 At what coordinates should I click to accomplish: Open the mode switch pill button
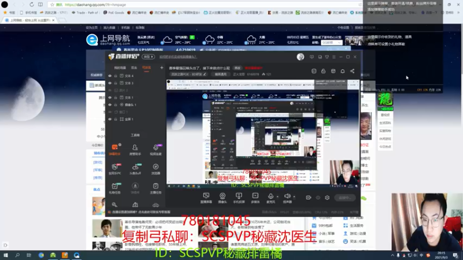[x=148, y=57]
